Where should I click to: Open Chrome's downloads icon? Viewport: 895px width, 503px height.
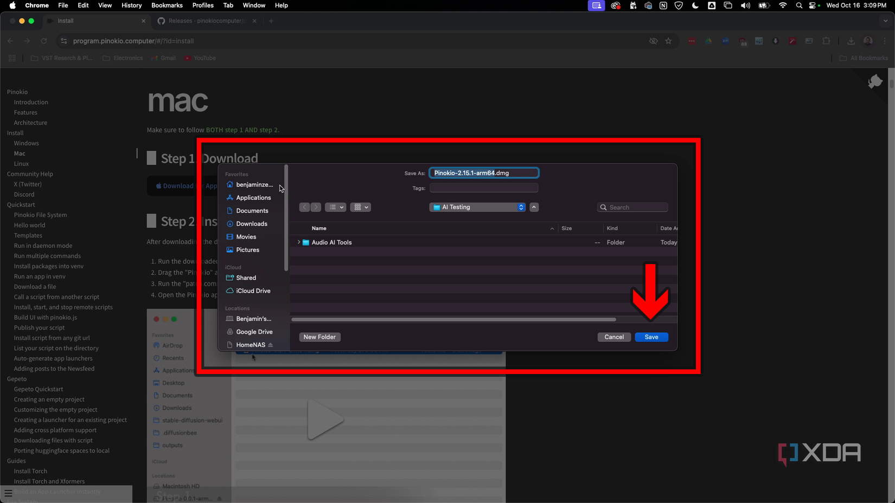tap(851, 41)
